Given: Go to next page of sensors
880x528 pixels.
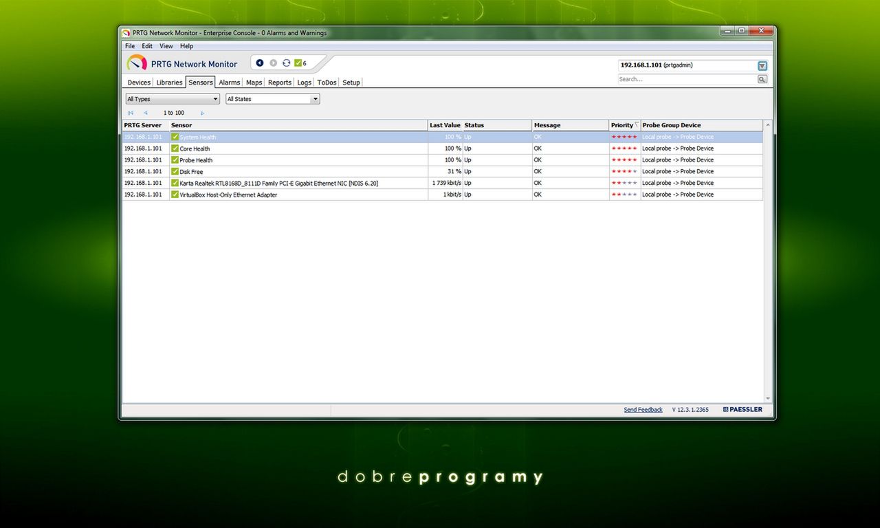Looking at the screenshot, I should point(202,113).
